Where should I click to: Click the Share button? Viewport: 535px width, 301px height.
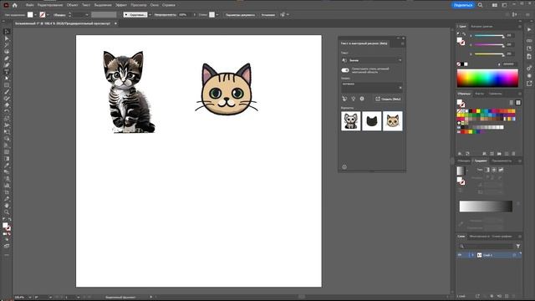point(463,5)
